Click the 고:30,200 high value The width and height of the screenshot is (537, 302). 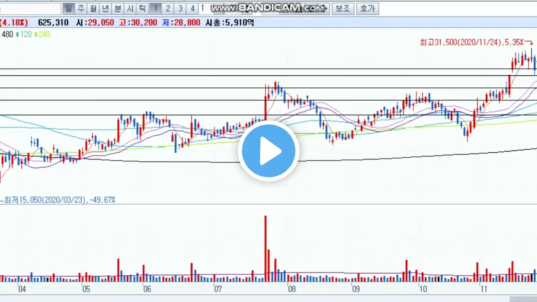coord(138,23)
